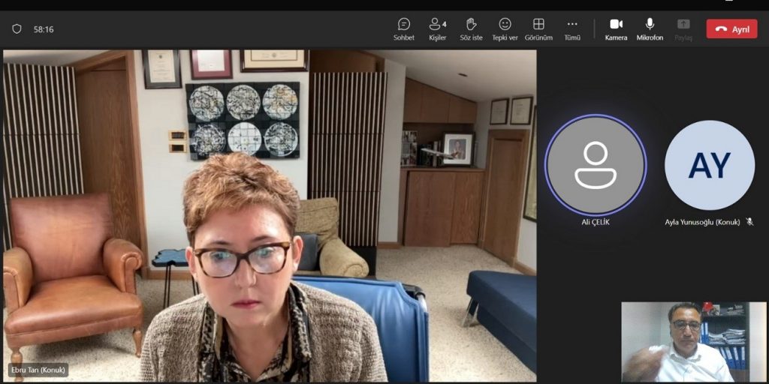Click the Ali ÇELİK name label
The width and height of the screenshot is (769, 384).
point(596,222)
